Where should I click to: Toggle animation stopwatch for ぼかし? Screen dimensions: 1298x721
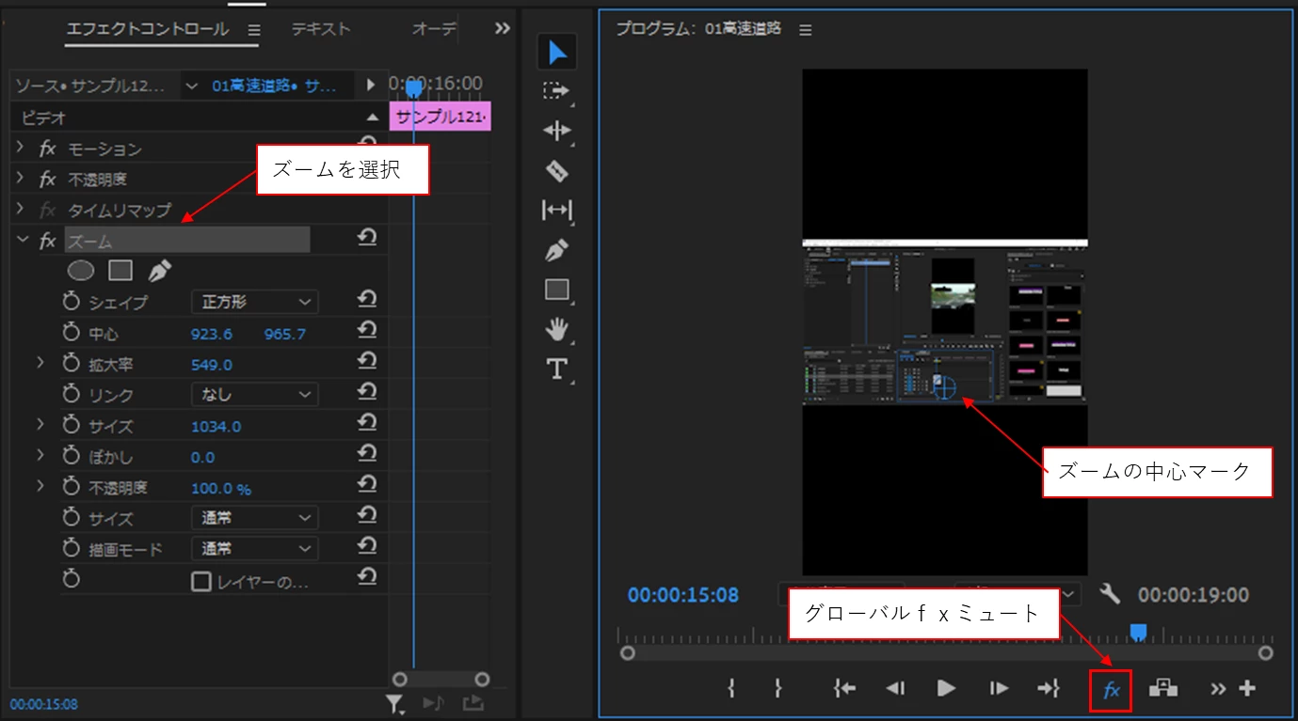tap(72, 457)
